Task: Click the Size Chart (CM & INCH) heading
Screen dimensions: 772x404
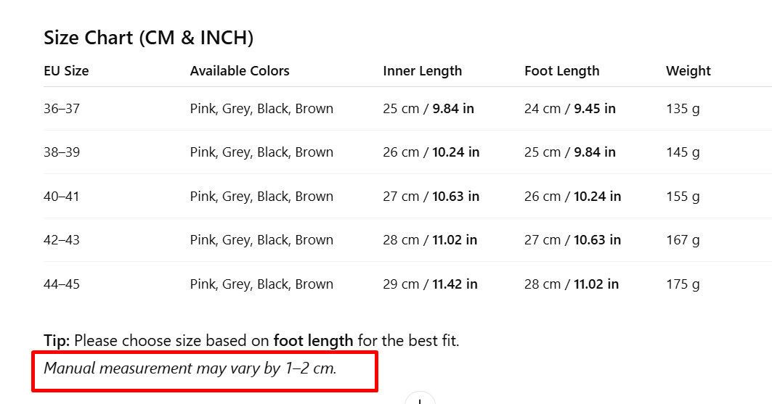Action: (148, 38)
